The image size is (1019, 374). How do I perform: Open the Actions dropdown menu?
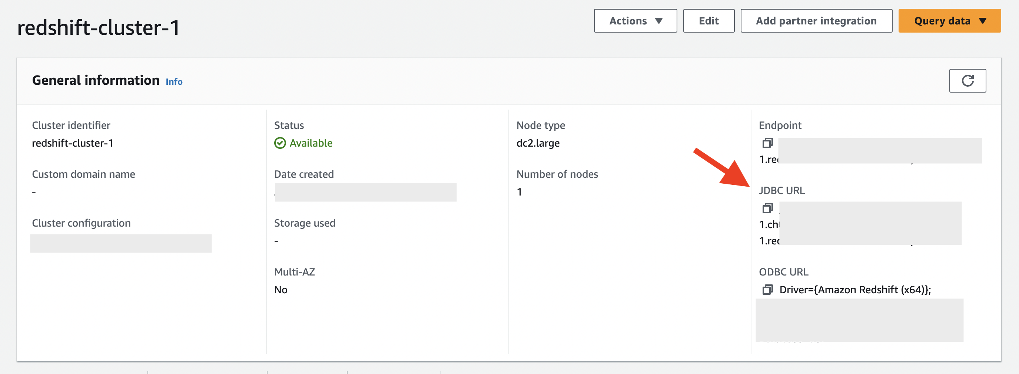[635, 21]
